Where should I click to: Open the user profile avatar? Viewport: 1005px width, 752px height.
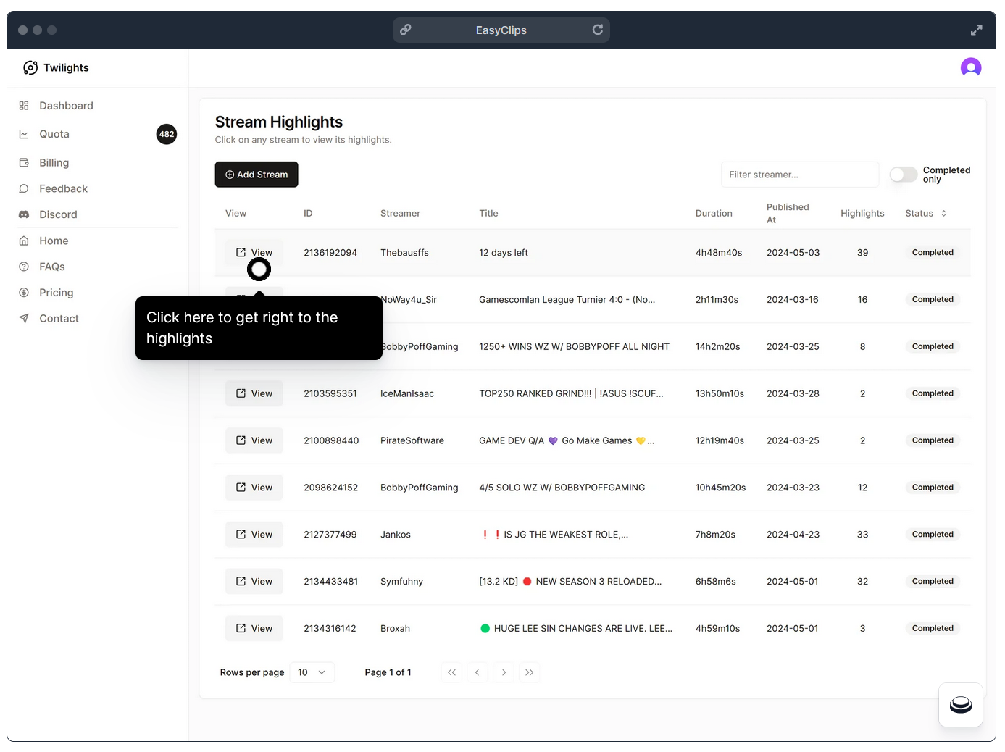(x=971, y=67)
